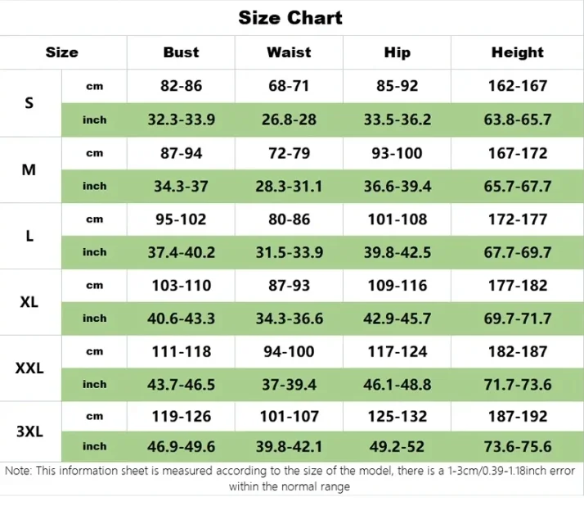Select bust cell 82-86 for size S
The image size is (584, 506).
181,86
